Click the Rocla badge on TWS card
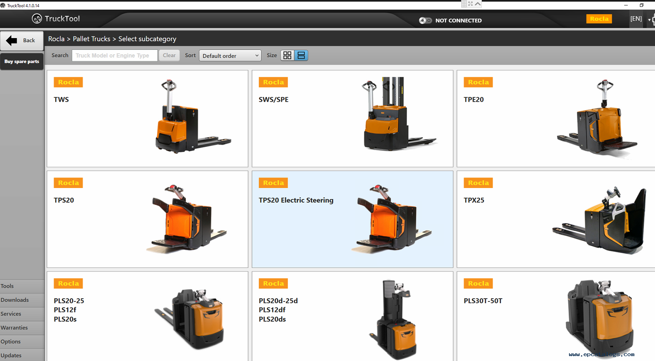 (x=68, y=82)
